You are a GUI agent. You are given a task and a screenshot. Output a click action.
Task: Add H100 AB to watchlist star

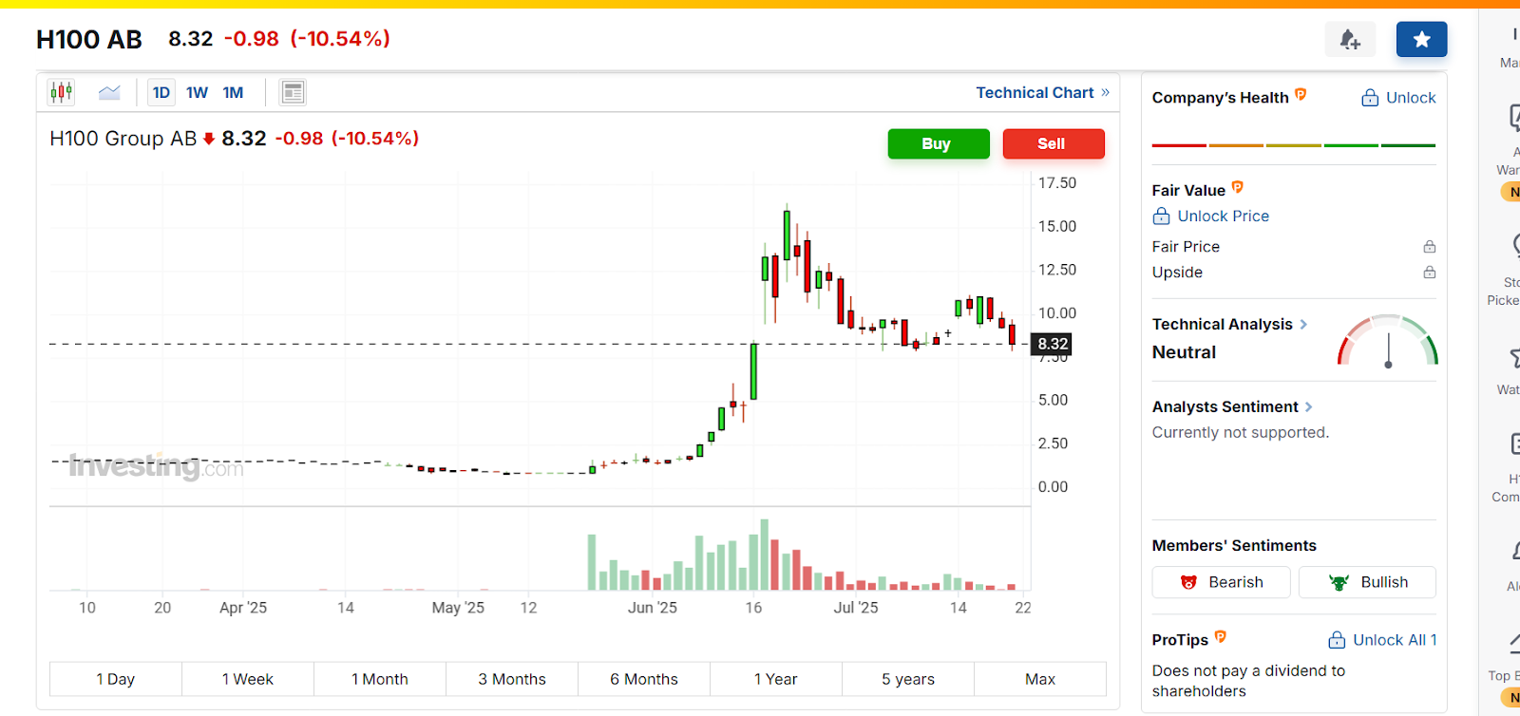click(x=1421, y=39)
